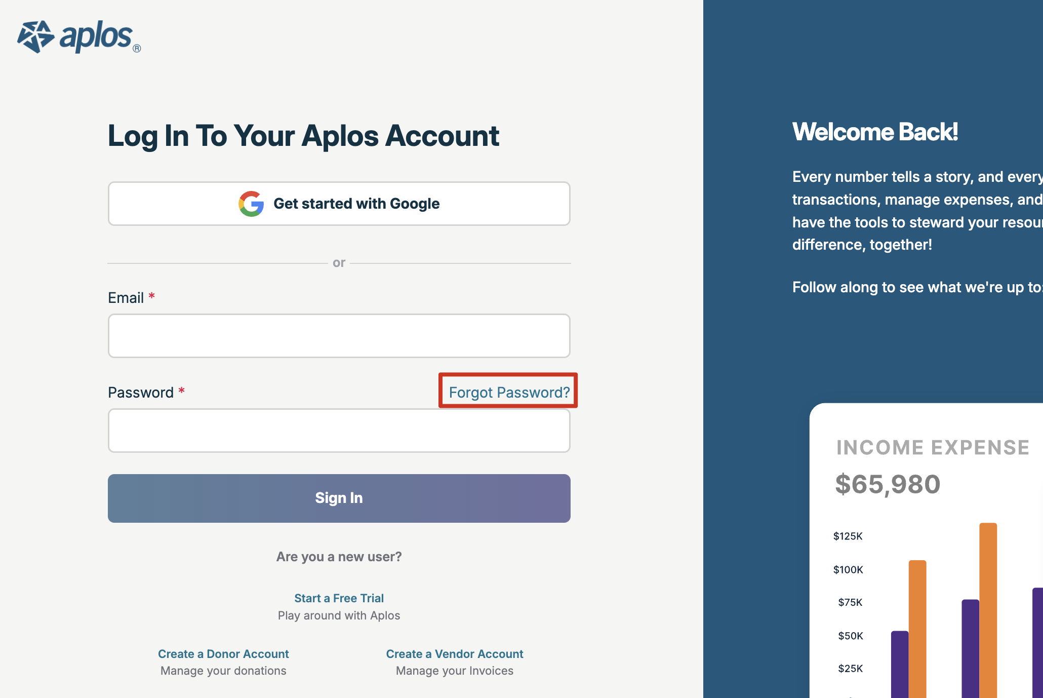
Task: Select the Get started with Google button
Action: click(339, 204)
